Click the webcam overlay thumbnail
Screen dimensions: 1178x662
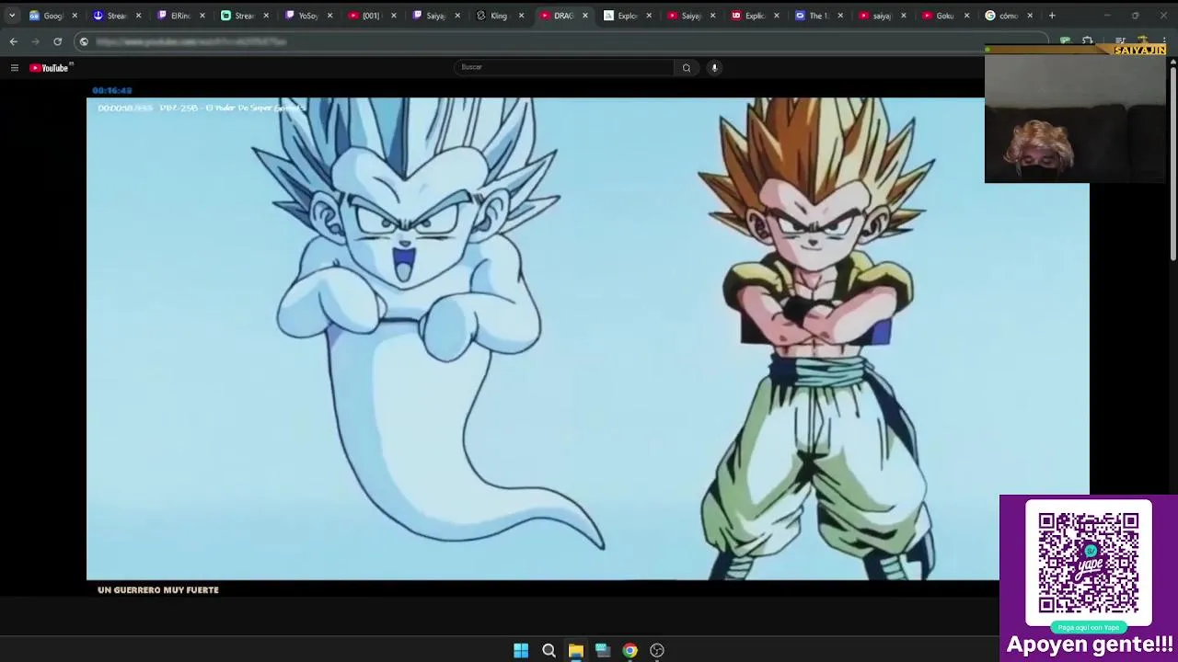pos(1075,114)
